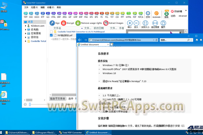
Task: Click the zoom slider minus button
Action: (25, 104)
